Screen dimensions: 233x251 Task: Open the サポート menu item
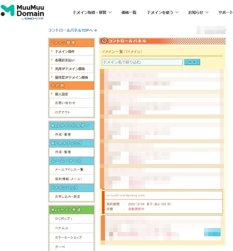point(225,12)
